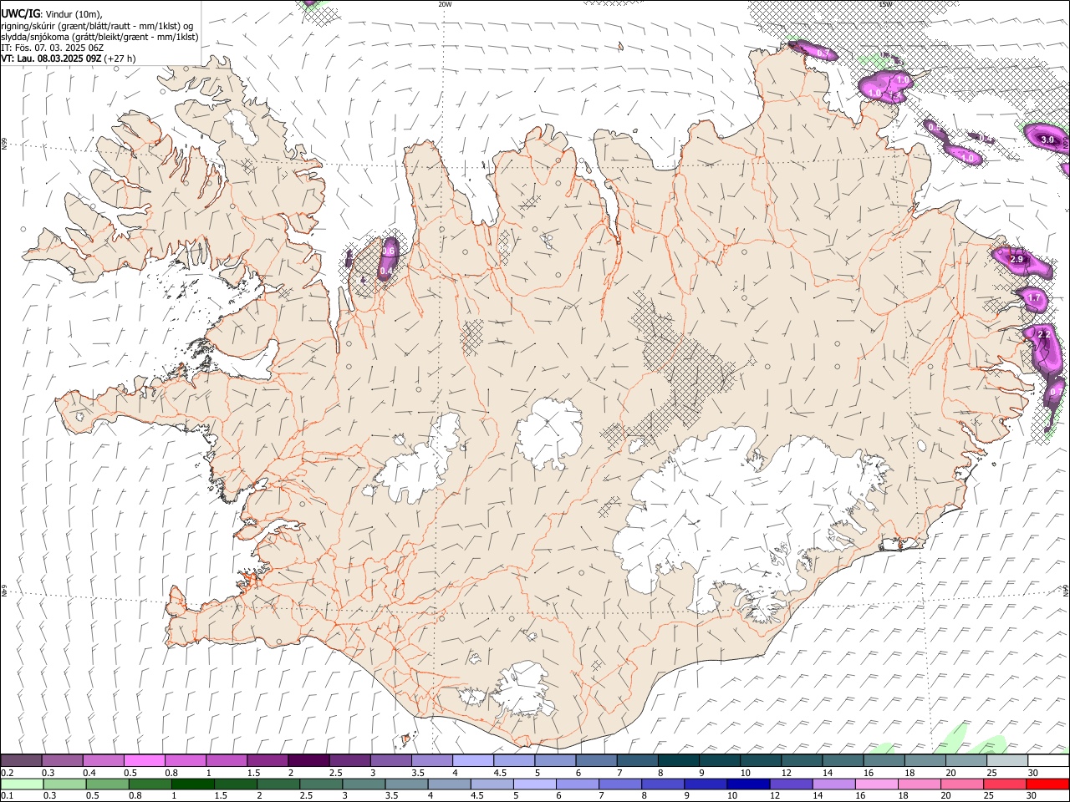Select the valid time line 'VT: Lau. 08.03.2025 09Z'
The height and width of the screenshot is (802, 1070).
click(51, 58)
